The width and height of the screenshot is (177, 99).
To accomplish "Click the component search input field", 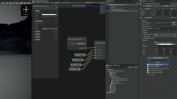I will 158,60.
